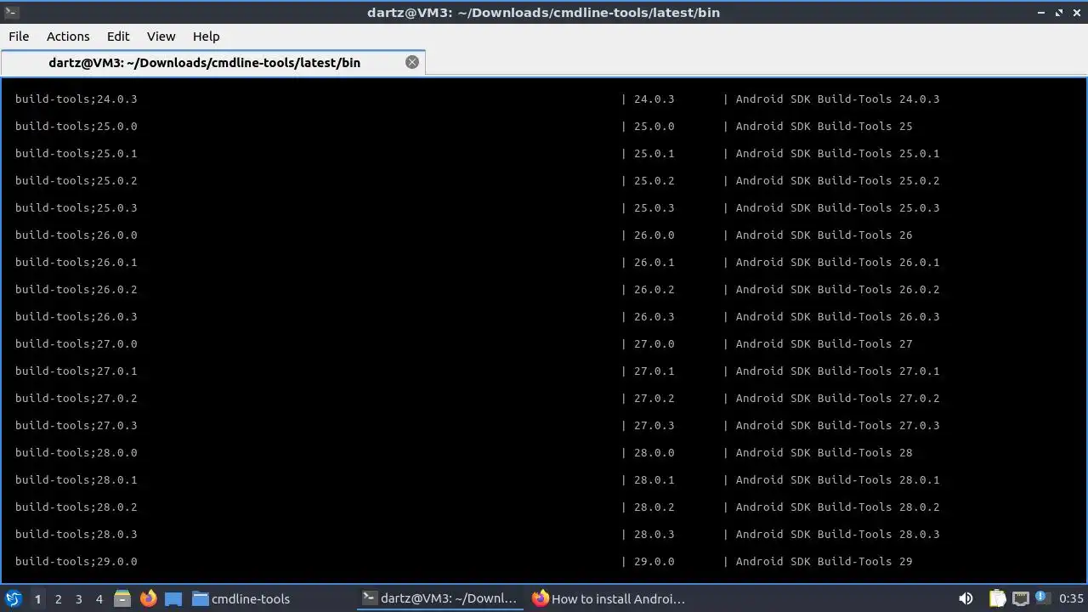Image resolution: width=1088 pixels, height=612 pixels.
Task: Click description 'Android SDK Build-Tools 27.0.3'
Action: click(837, 426)
